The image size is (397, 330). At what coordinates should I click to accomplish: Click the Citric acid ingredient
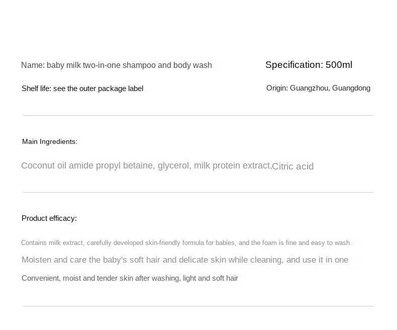293,167
